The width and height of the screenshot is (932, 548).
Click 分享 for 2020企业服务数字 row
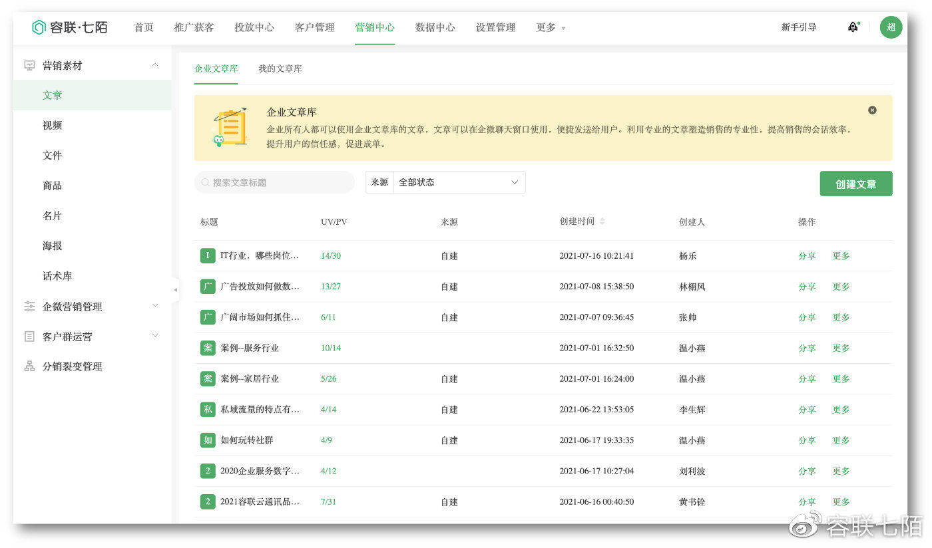click(x=807, y=471)
